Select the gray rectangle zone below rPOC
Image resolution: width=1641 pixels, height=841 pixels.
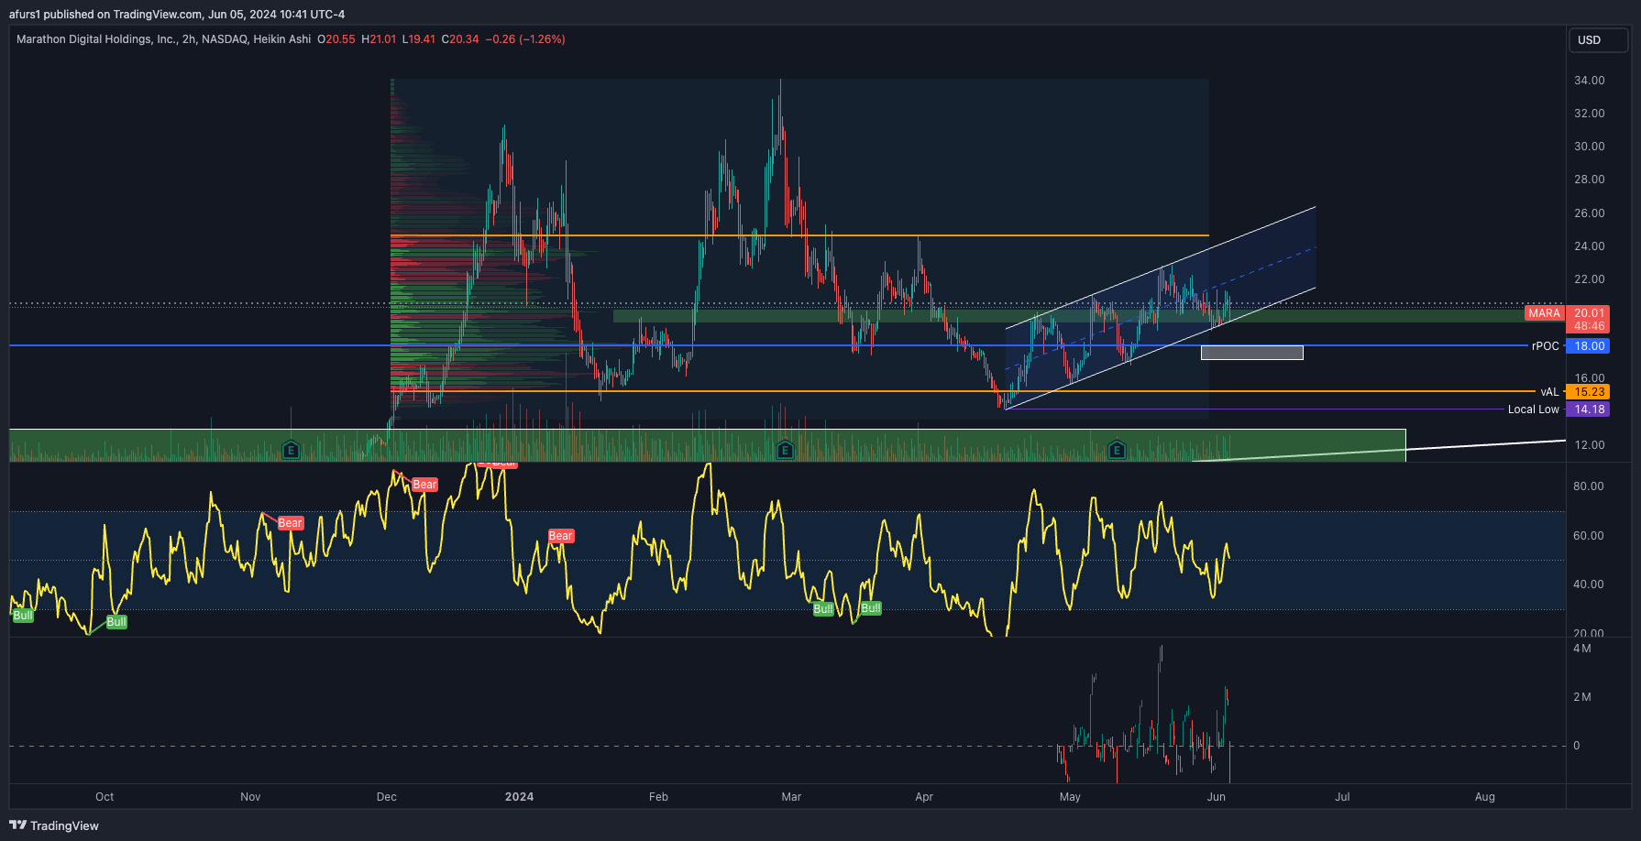pyautogui.click(x=1252, y=353)
